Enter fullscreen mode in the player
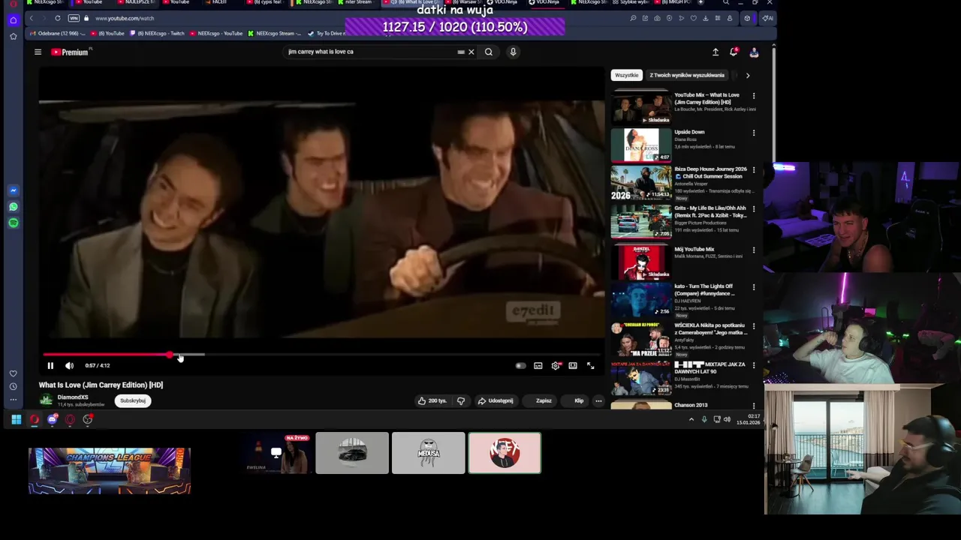Screen dimensions: 961x540 coord(590,365)
